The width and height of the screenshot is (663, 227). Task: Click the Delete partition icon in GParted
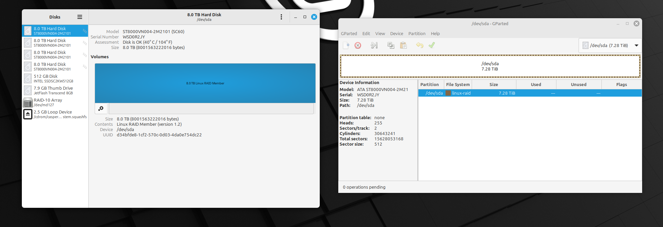(x=358, y=45)
